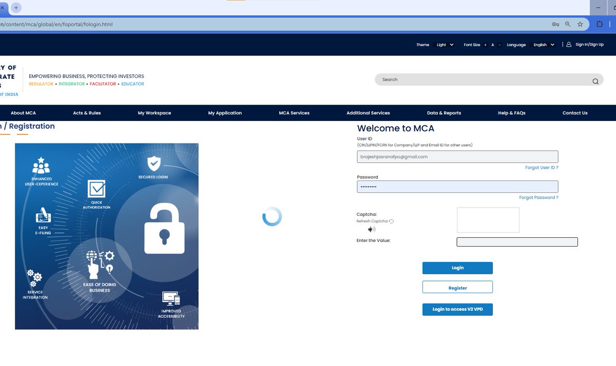
Task: Click the Refresh Captcha text
Action: (372, 221)
